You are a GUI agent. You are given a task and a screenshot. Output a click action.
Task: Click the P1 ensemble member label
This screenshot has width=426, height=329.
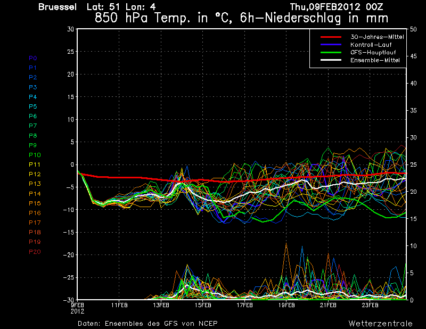tap(33, 68)
